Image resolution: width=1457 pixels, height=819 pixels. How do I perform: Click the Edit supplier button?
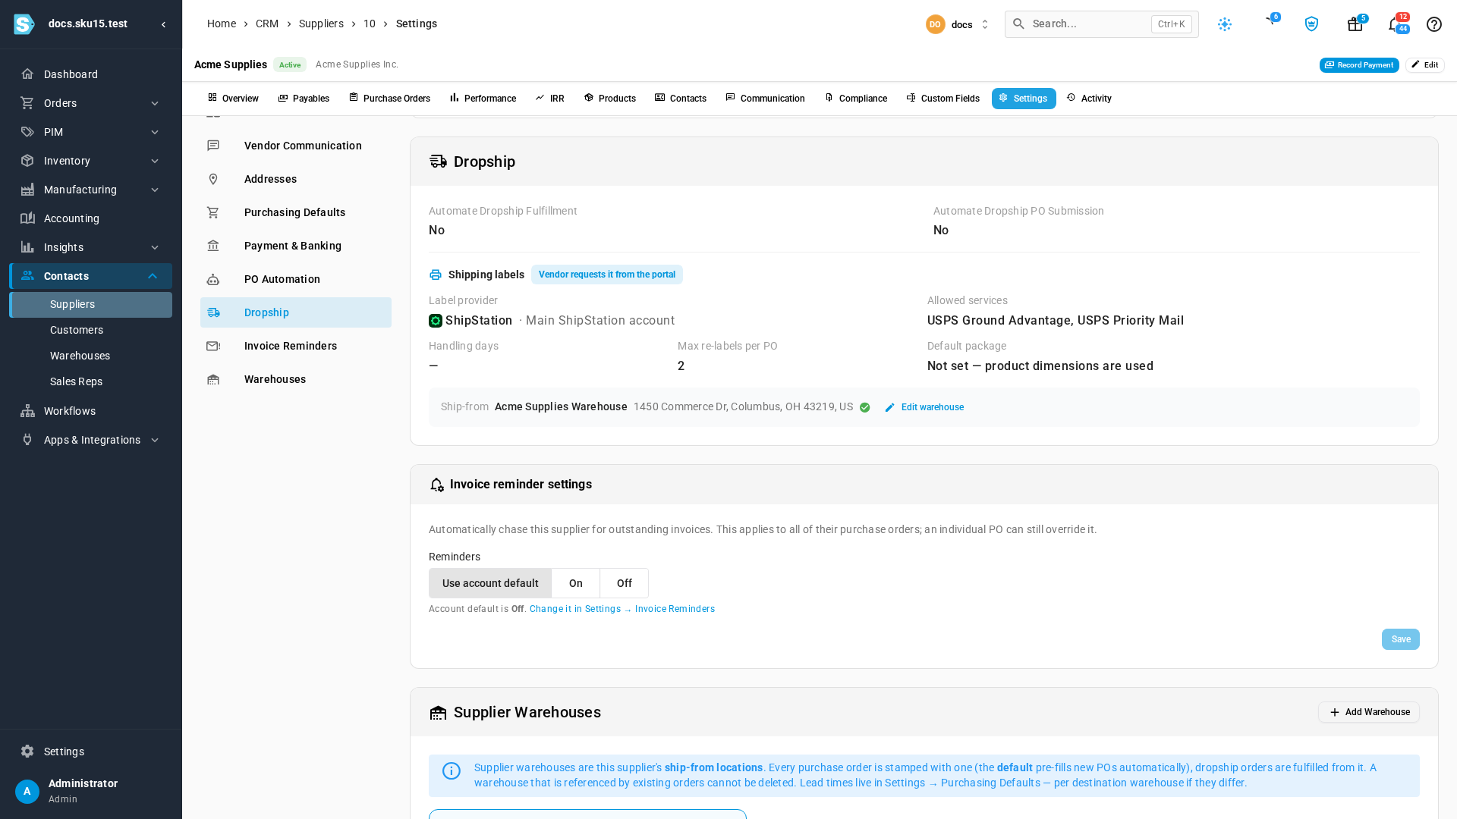1425,65
